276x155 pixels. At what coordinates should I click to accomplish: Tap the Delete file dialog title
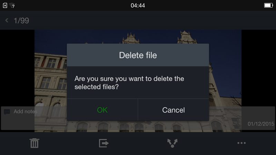(138, 55)
